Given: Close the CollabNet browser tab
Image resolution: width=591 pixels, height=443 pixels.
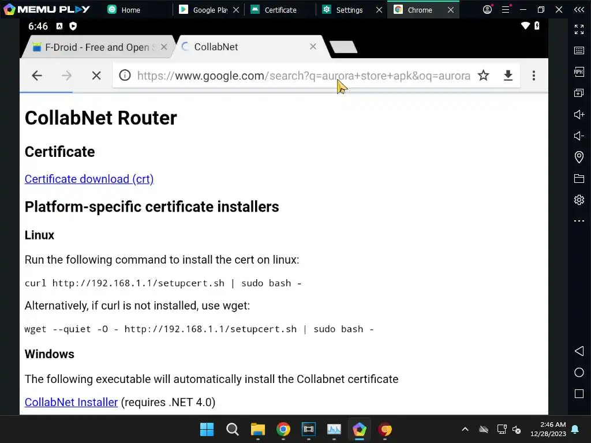Looking at the screenshot, I should click(313, 46).
